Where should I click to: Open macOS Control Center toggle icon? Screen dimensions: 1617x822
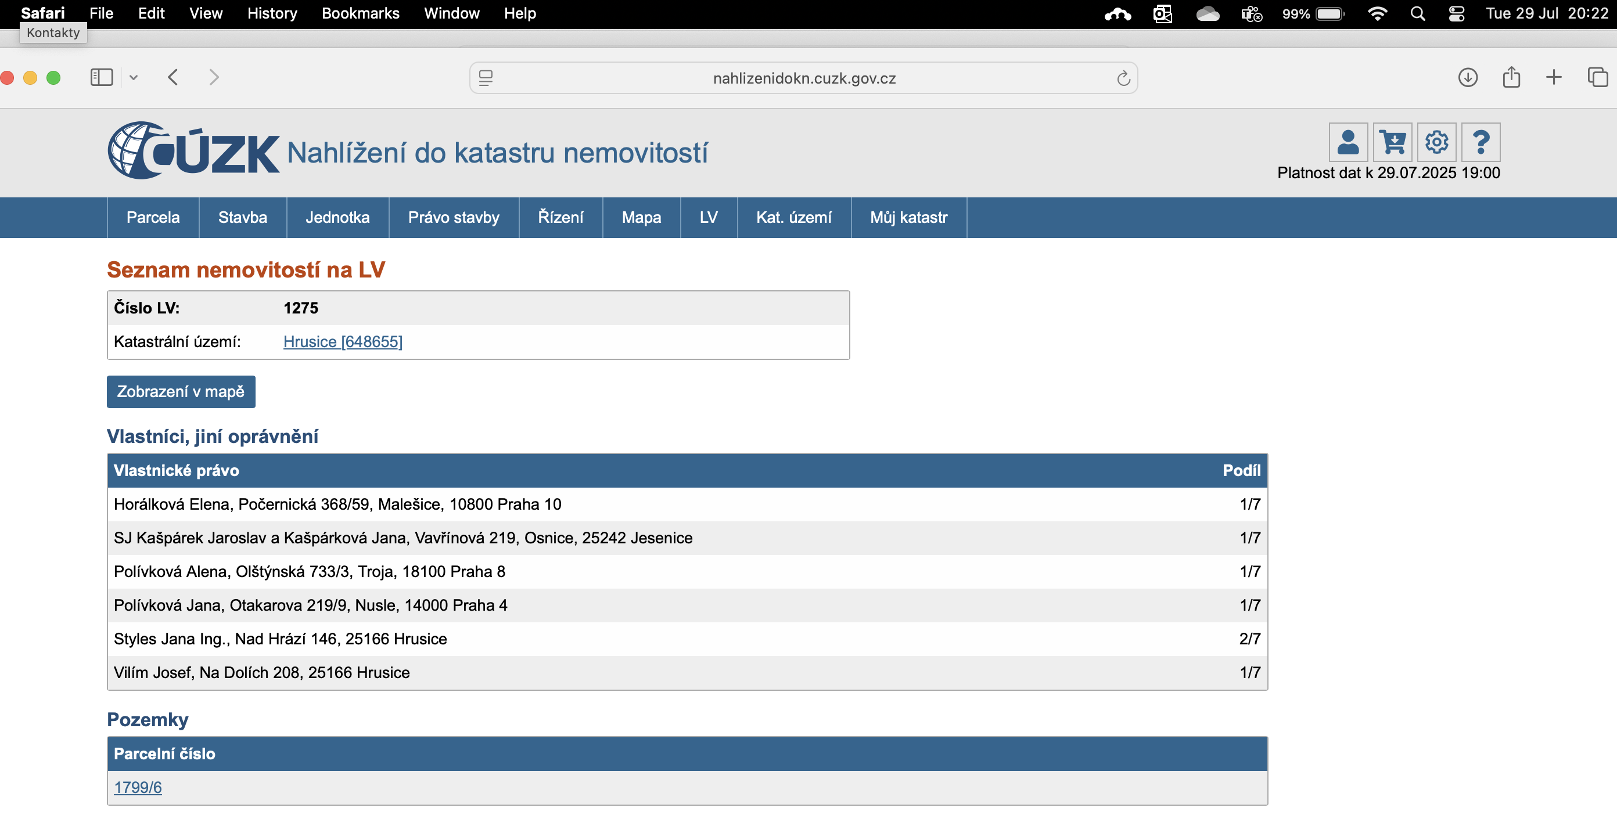(x=1456, y=14)
